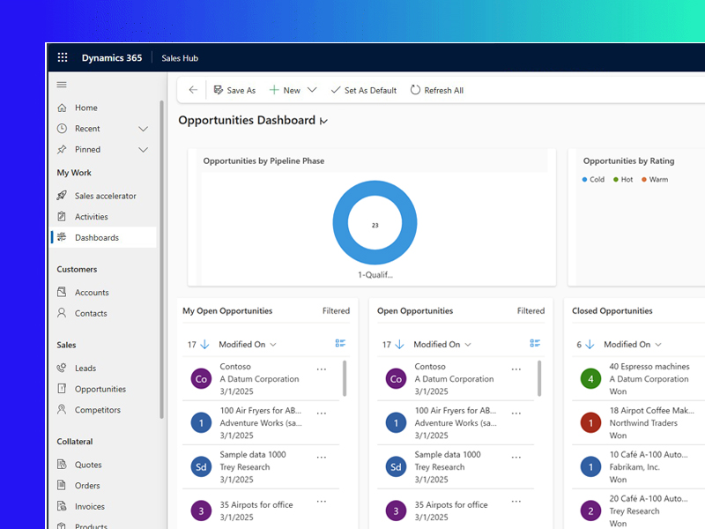Image resolution: width=705 pixels, height=529 pixels.
Task: Click the back arrow button
Action: (x=193, y=90)
